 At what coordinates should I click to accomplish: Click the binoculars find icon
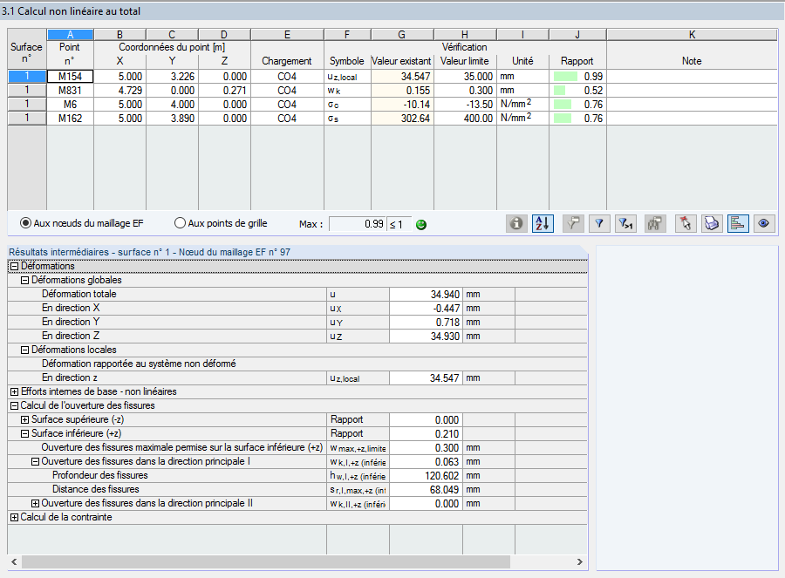(x=655, y=224)
